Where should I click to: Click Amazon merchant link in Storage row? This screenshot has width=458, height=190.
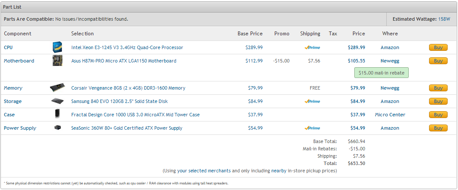pyautogui.click(x=390, y=101)
